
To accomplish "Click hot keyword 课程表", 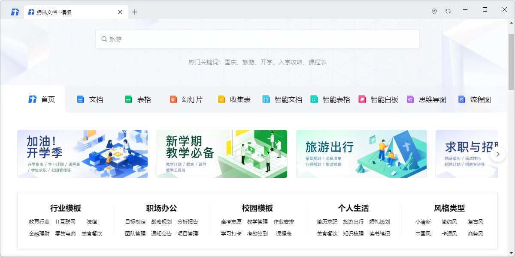I will coord(317,62).
